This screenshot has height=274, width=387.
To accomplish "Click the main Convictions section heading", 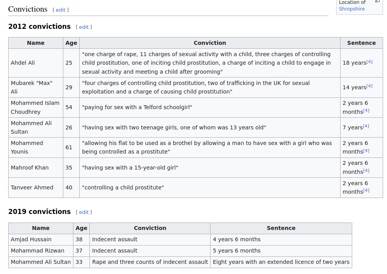I will pos(28,9).
